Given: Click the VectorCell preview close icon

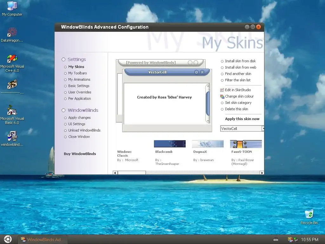Looking at the screenshot, I should click(202, 72).
